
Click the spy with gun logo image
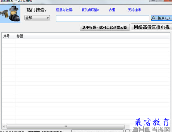(10, 14)
